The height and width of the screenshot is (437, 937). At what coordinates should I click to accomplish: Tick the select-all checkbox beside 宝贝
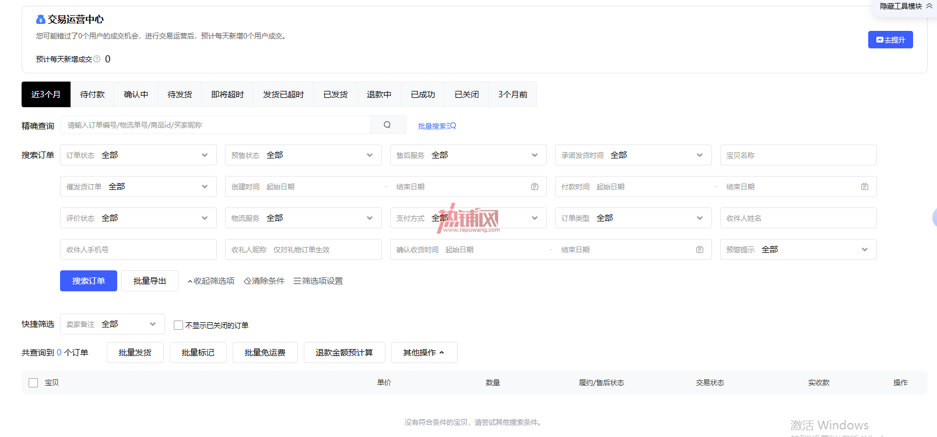(x=33, y=383)
